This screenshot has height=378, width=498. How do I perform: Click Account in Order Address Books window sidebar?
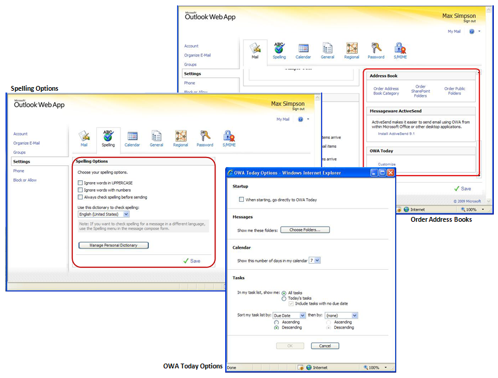[191, 46]
